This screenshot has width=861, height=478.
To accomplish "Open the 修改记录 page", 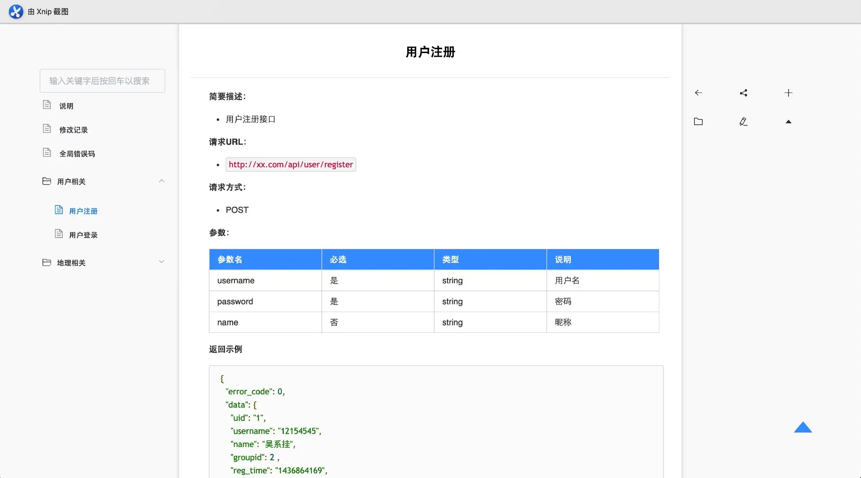I will point(74,130).
